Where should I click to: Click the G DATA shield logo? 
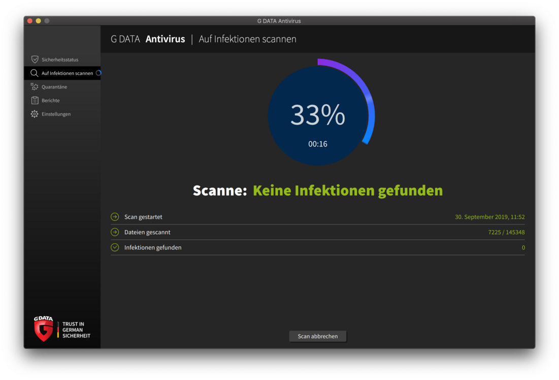[44, 328]
